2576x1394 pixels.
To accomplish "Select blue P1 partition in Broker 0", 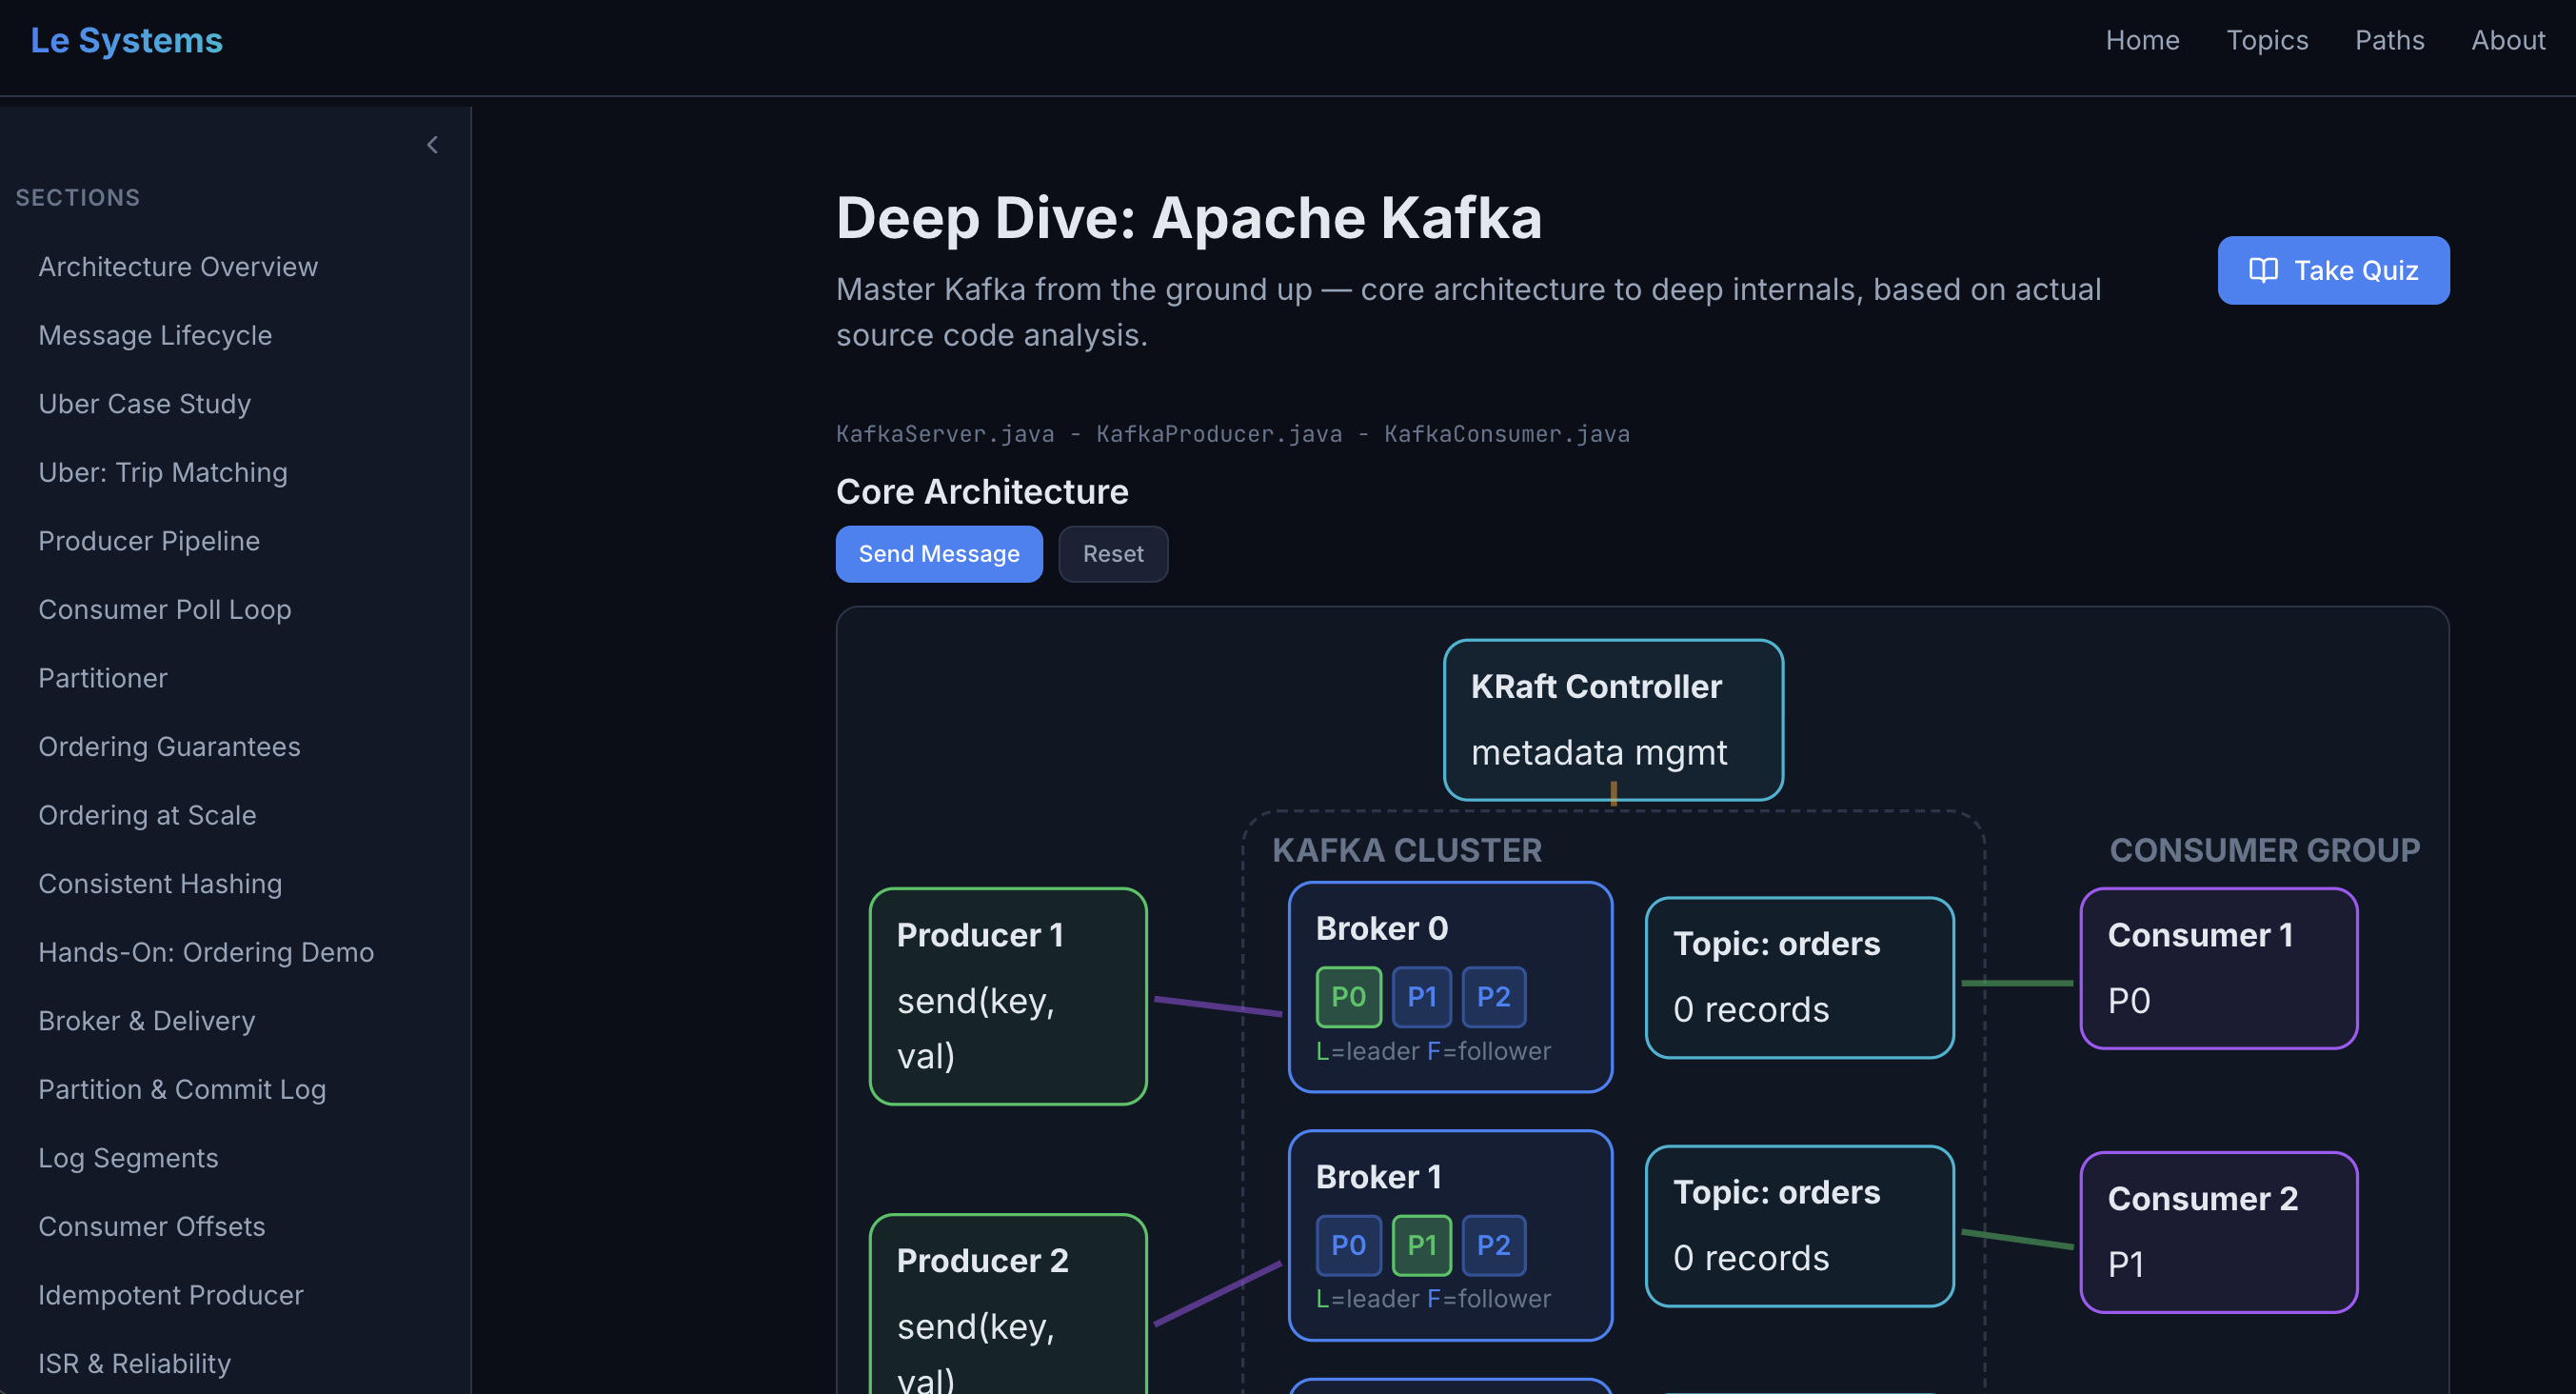I will (1421, 996).
